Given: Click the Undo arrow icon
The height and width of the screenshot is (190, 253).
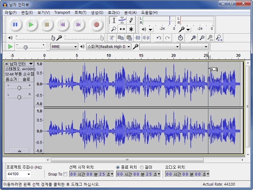Looking at the screenshot, I should 159,38.
